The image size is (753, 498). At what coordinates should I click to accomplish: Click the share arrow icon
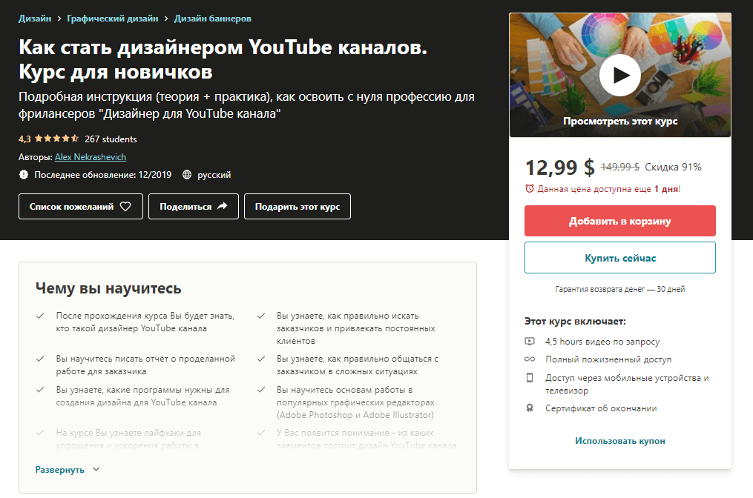(222, 206)
